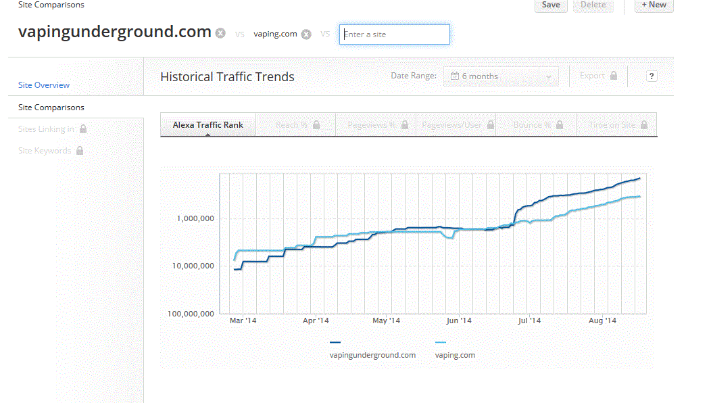The width and height of the screenshot is (711, 403).
Task: Click the help question mark icon
Action: point(652,76)
